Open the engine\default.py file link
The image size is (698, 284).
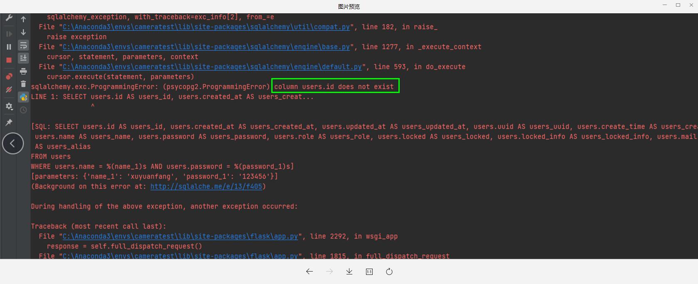pos(212,67)
